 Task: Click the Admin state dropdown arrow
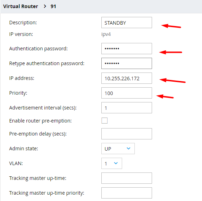[128, 148]
